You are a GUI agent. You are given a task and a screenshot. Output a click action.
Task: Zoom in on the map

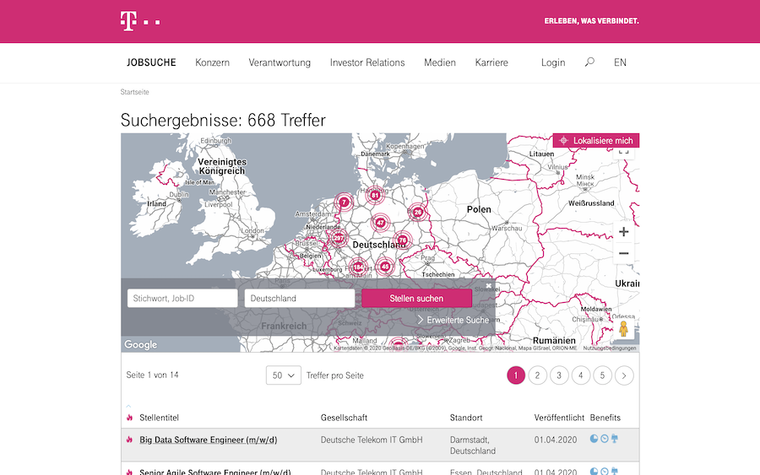tap(623, 232)
